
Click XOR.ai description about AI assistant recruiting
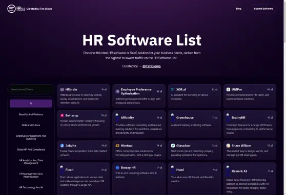tap(190, 97)
